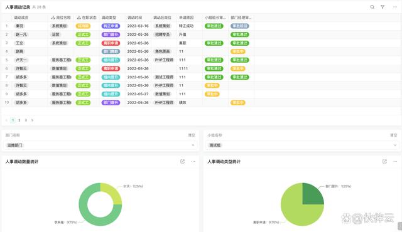Expand the 部门名称 dropdown arrow
Image resolution: width=402 pixels, height=232 pixels.
(x=193, y=145)
